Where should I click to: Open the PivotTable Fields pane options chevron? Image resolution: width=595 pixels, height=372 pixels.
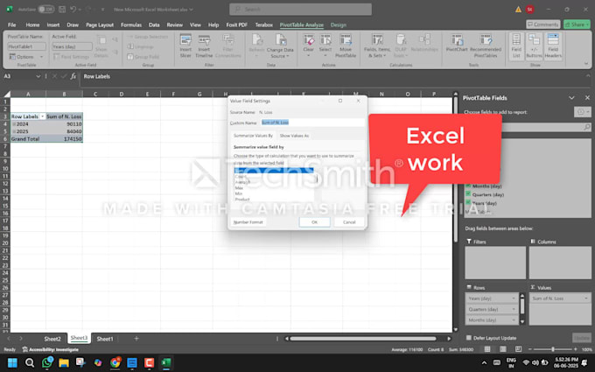click(x=571, y=98)
